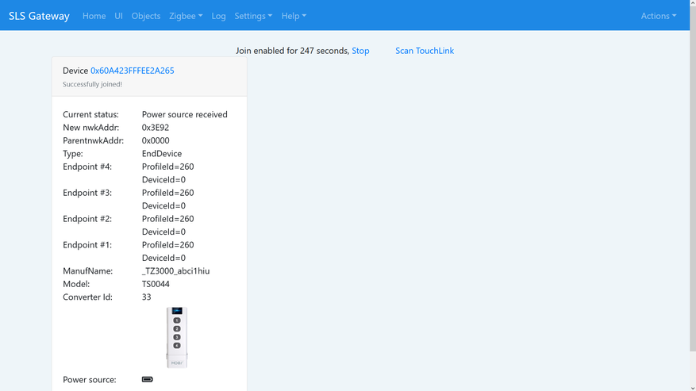696x391 pixels.
Task: Open device 0x60A423FFFEE2A265 link
Action: [132, 71]
